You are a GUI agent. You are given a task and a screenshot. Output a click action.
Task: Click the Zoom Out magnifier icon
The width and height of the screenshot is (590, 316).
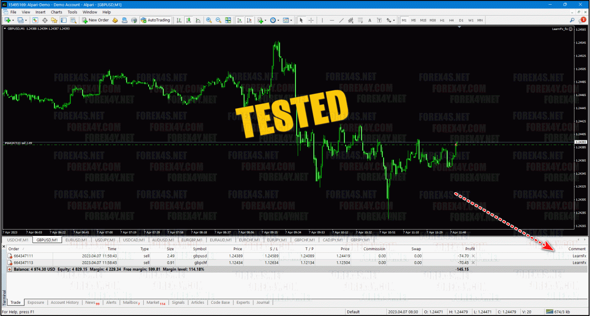[x=218, y=20]
